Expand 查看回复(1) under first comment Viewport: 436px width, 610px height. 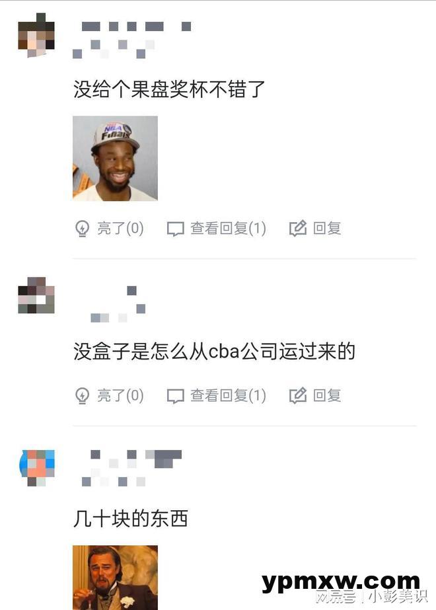[228, 229]
